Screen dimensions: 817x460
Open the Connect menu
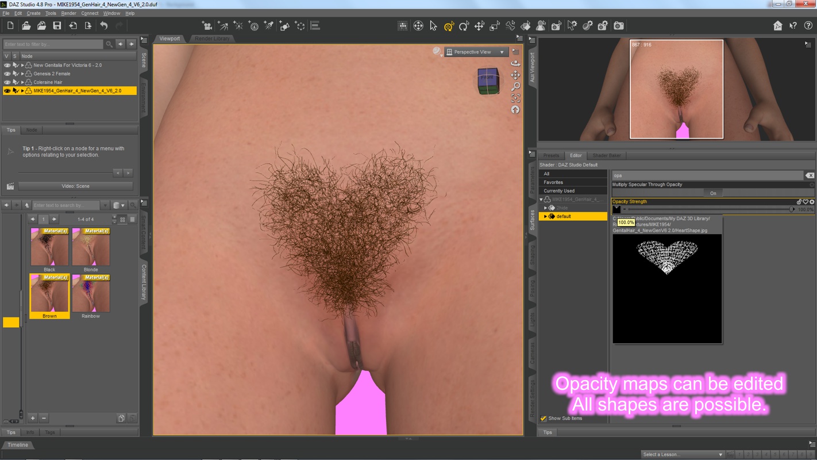90,13
